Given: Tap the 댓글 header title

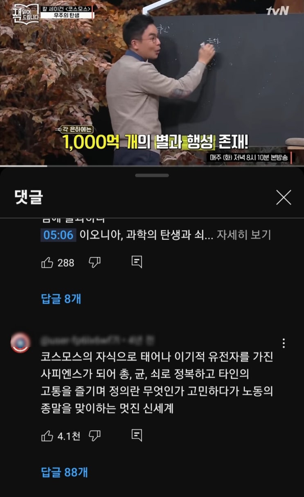Looking at the screenshot, I should coord(28,197).
